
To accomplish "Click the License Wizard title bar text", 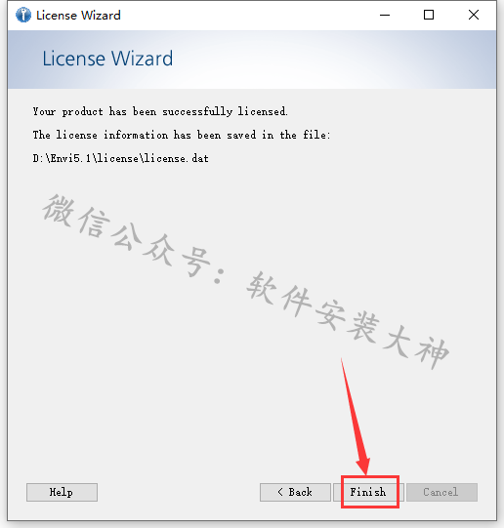I will click(78, 16).
